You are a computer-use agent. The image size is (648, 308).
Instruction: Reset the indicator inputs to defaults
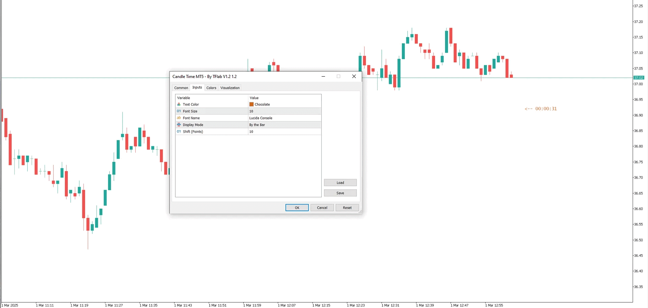(347, 208)
